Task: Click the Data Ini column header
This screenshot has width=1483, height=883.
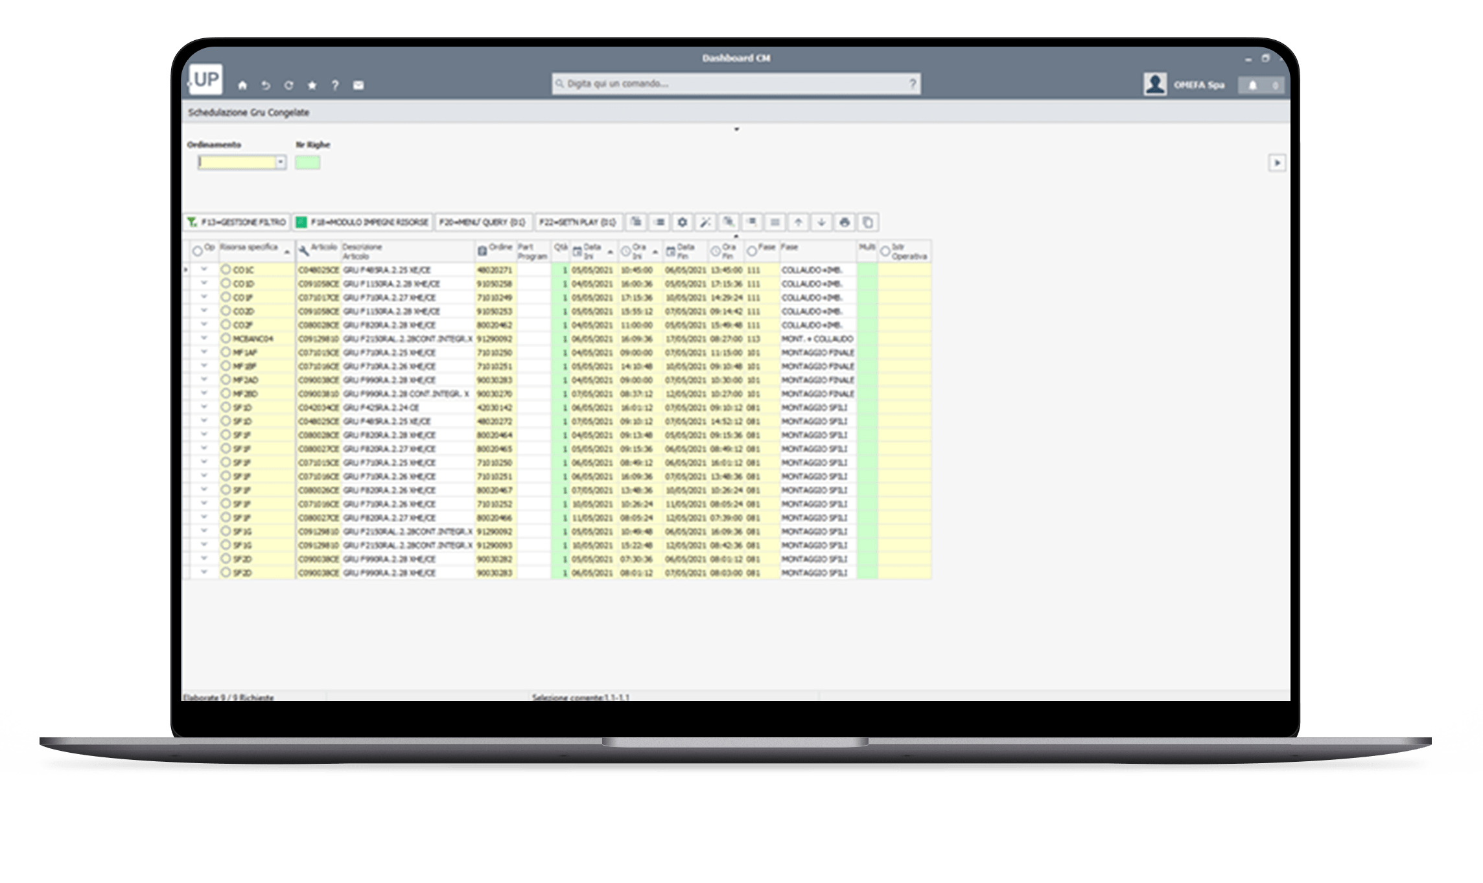Action: pos(592,251)
